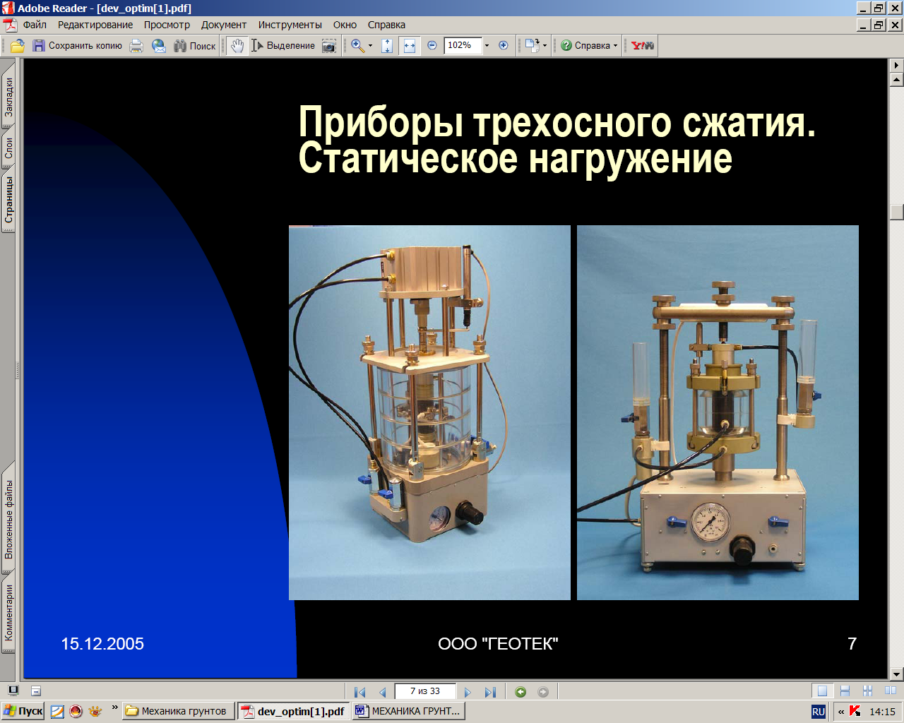Viewport: 904px width, 723px height.
Task: Click the Yahoo search toolbar icon
Action: pos(643,46)
